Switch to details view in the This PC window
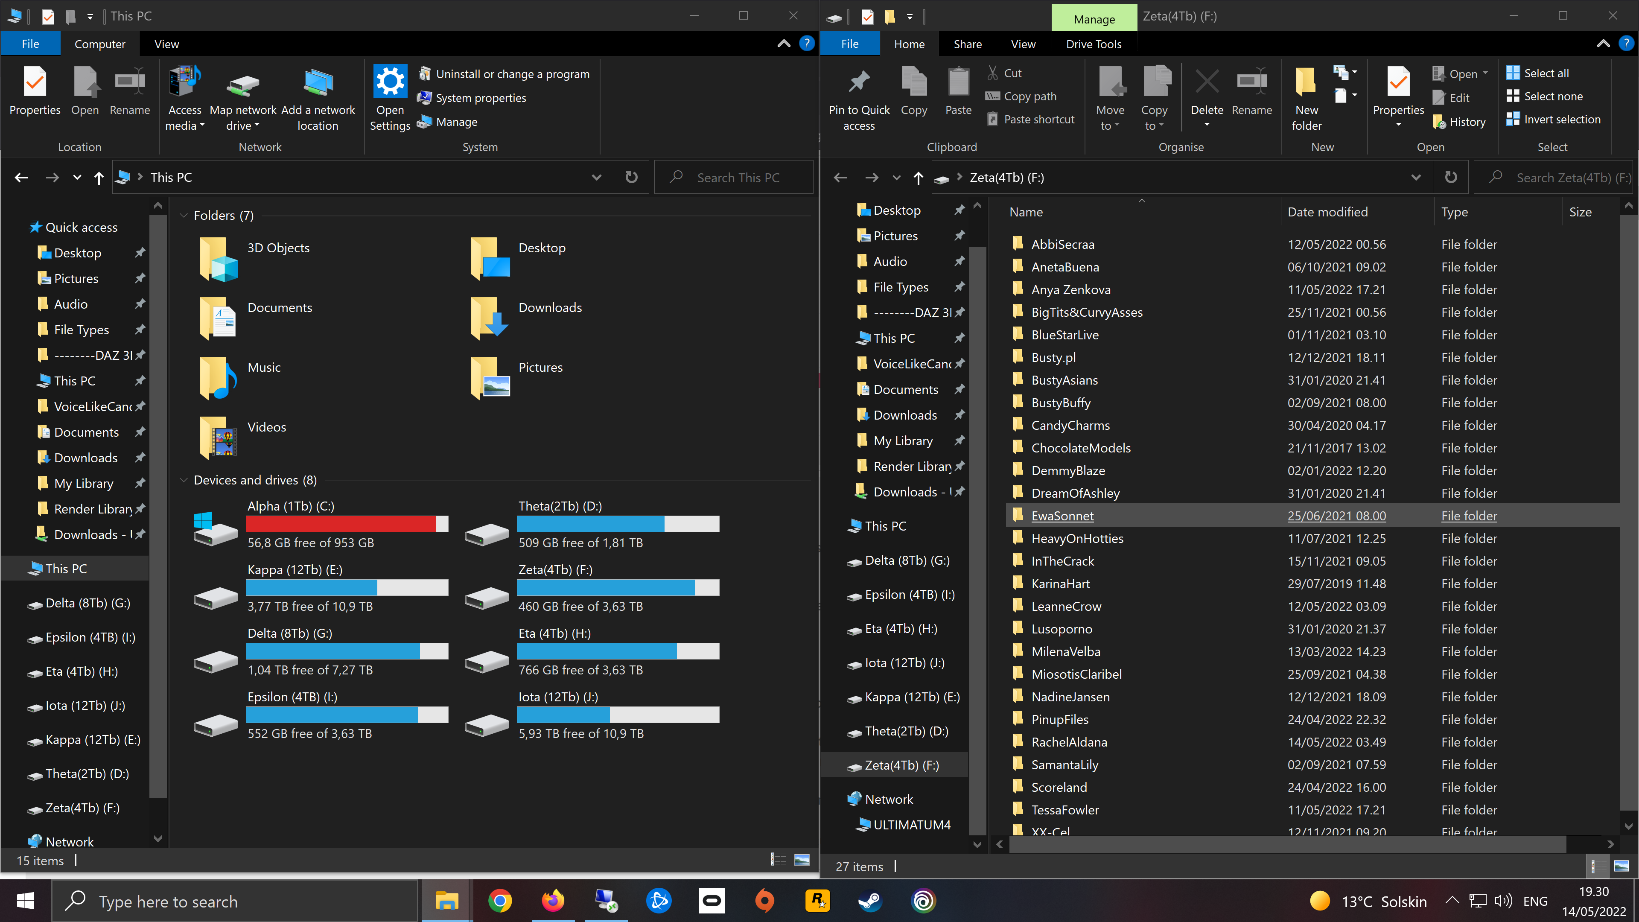Viewport: 1639px width, 922px height. [x=778, y=860]
